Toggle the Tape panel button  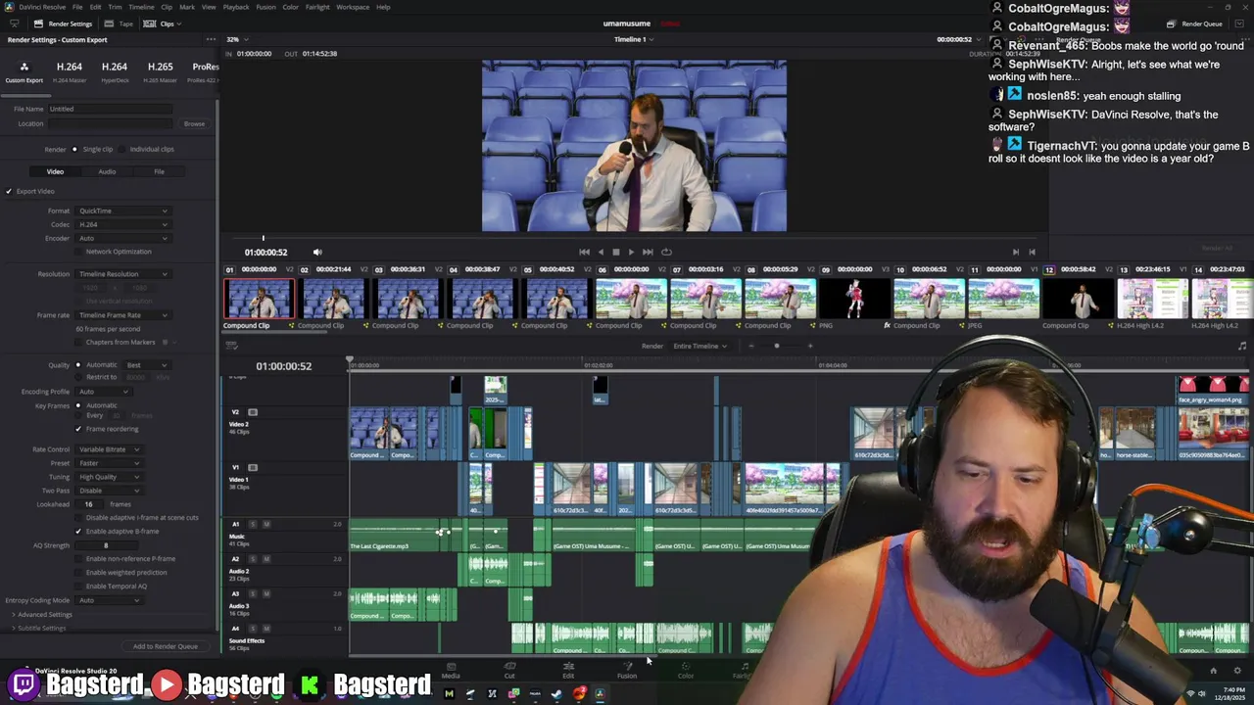click(121, 23)
